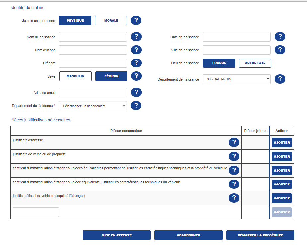Viewport: 307px width, 245px height.
Task: Click MISE EN ATTENTE button
Action: 116,235
